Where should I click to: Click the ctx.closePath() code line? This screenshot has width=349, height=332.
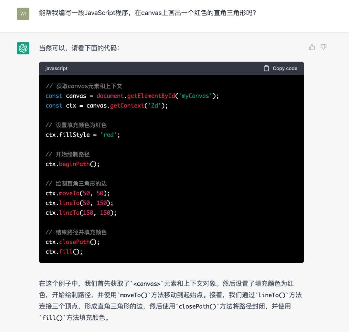click(73, 242)
